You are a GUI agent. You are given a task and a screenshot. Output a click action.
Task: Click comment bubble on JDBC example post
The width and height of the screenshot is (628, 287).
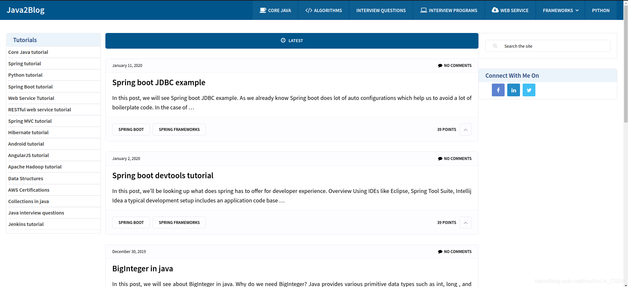coord(440,66)
